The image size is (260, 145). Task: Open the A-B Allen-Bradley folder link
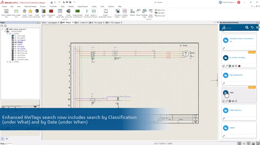pyautogui.click(x=237, y=58)
